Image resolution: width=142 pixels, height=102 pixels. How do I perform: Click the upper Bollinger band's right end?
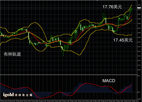[x=132, y=5]
